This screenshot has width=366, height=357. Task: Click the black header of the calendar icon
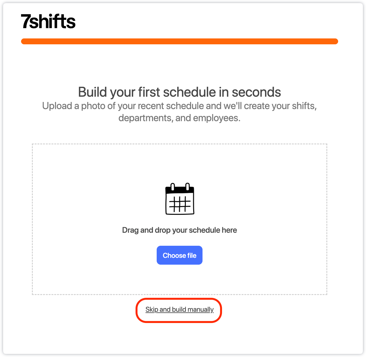(x=180, y=189)
